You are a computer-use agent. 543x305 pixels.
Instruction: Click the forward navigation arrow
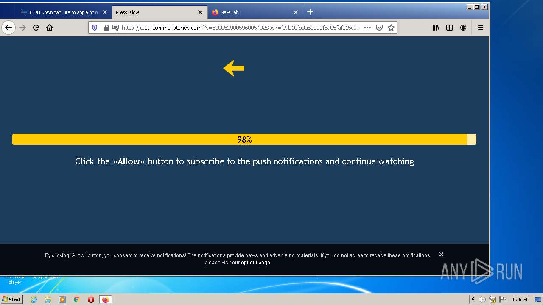point(22,28)
